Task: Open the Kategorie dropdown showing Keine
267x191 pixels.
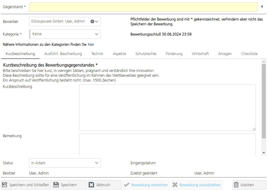Action: tap(97, 34)
